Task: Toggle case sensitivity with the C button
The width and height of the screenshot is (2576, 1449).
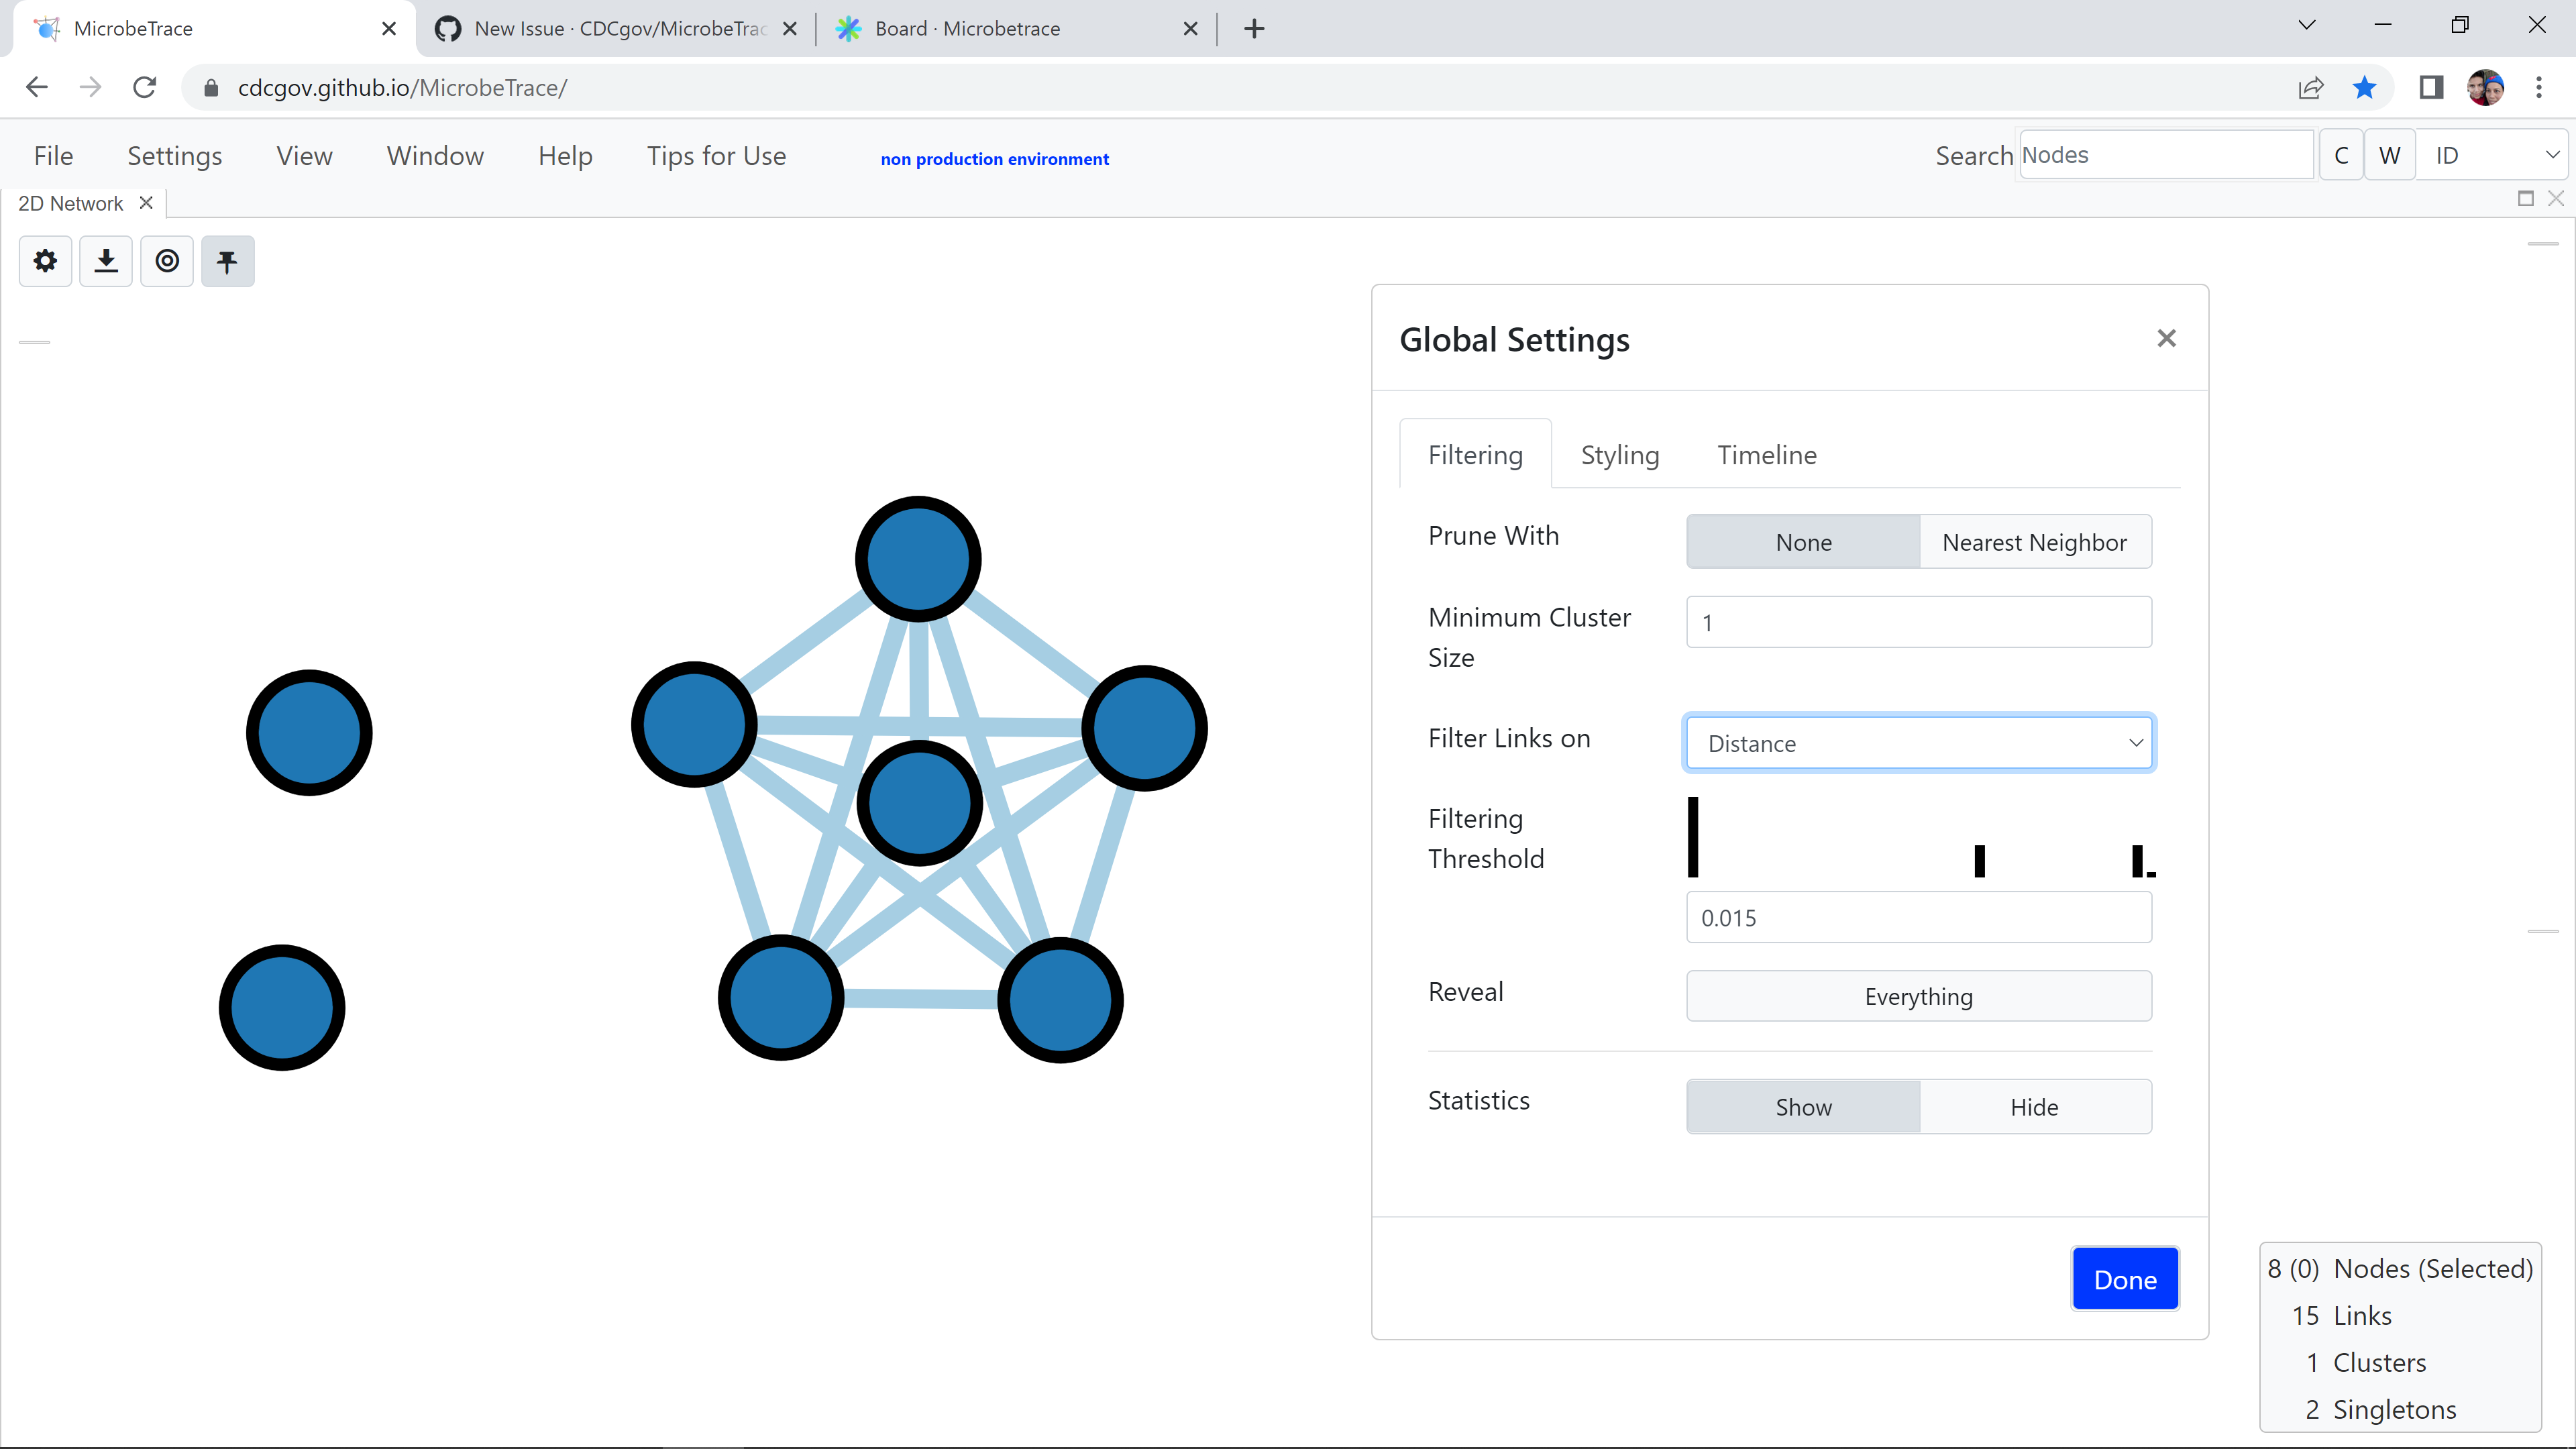Action: point(2341,154)
